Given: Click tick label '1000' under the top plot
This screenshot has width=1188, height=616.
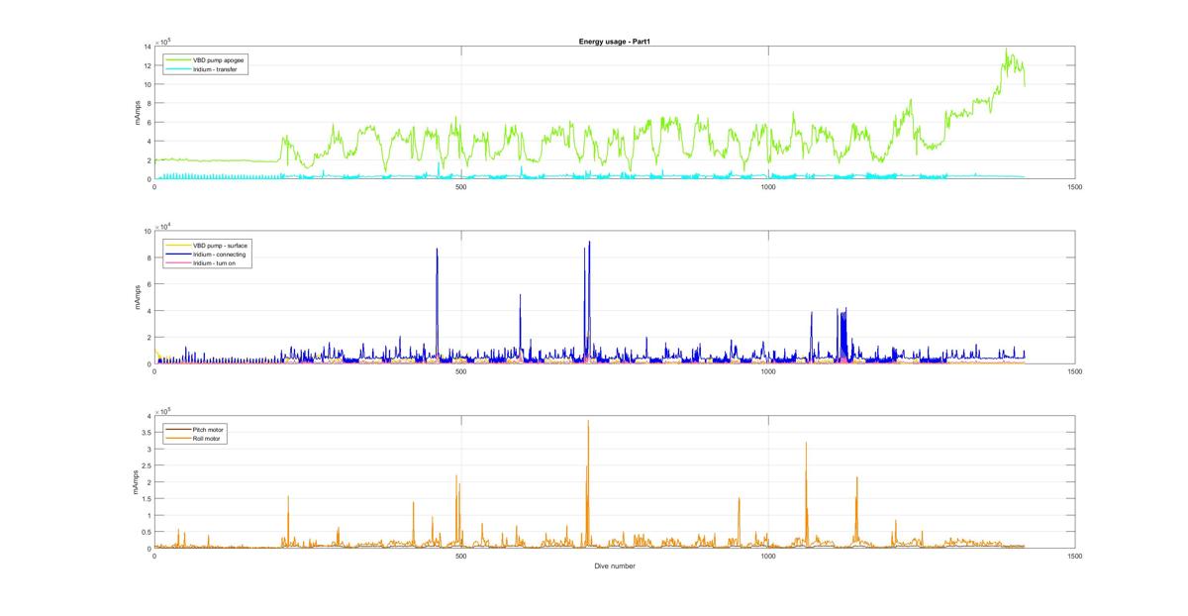Looking at the screenshot, I should (x=768, y=187).
